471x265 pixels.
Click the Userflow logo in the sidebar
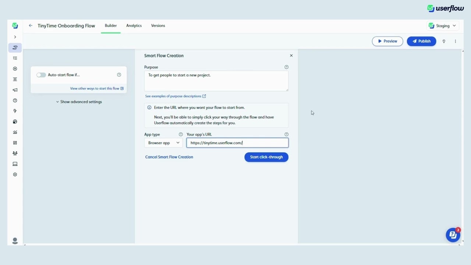tap(15, 25)
